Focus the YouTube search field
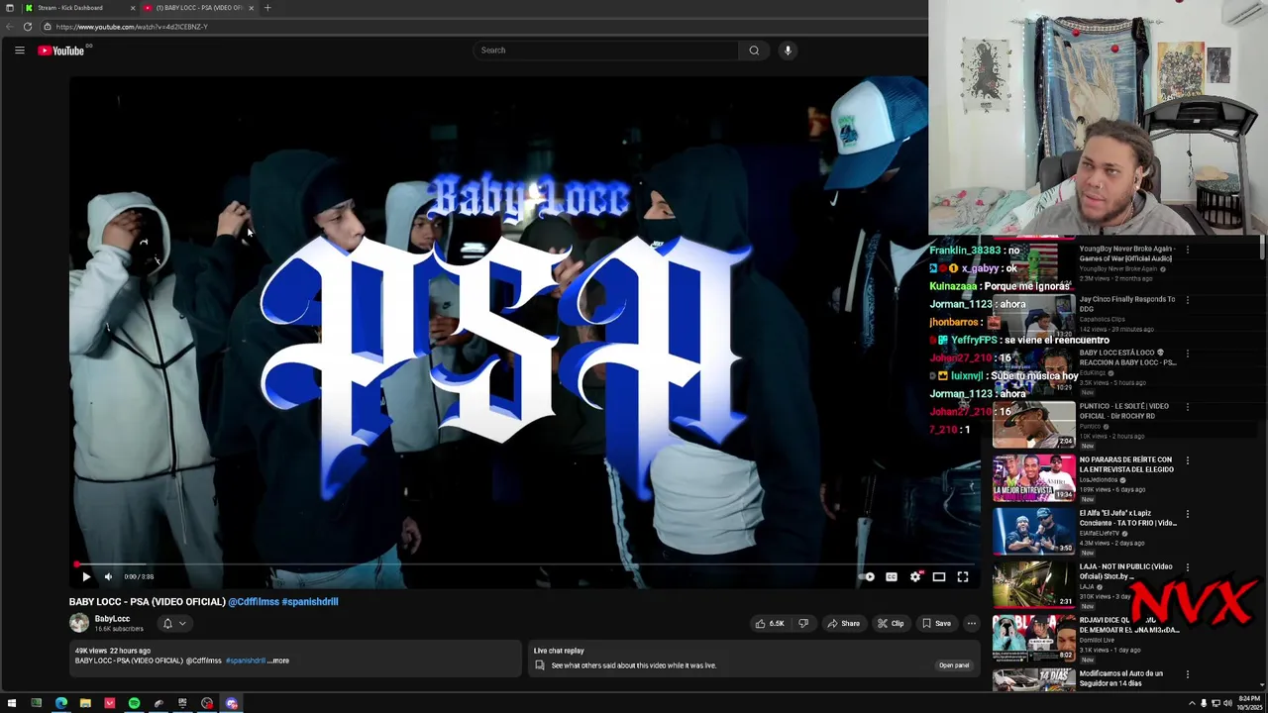The width and height of the screenshot is (1268, 713). [x=606, y=51]
